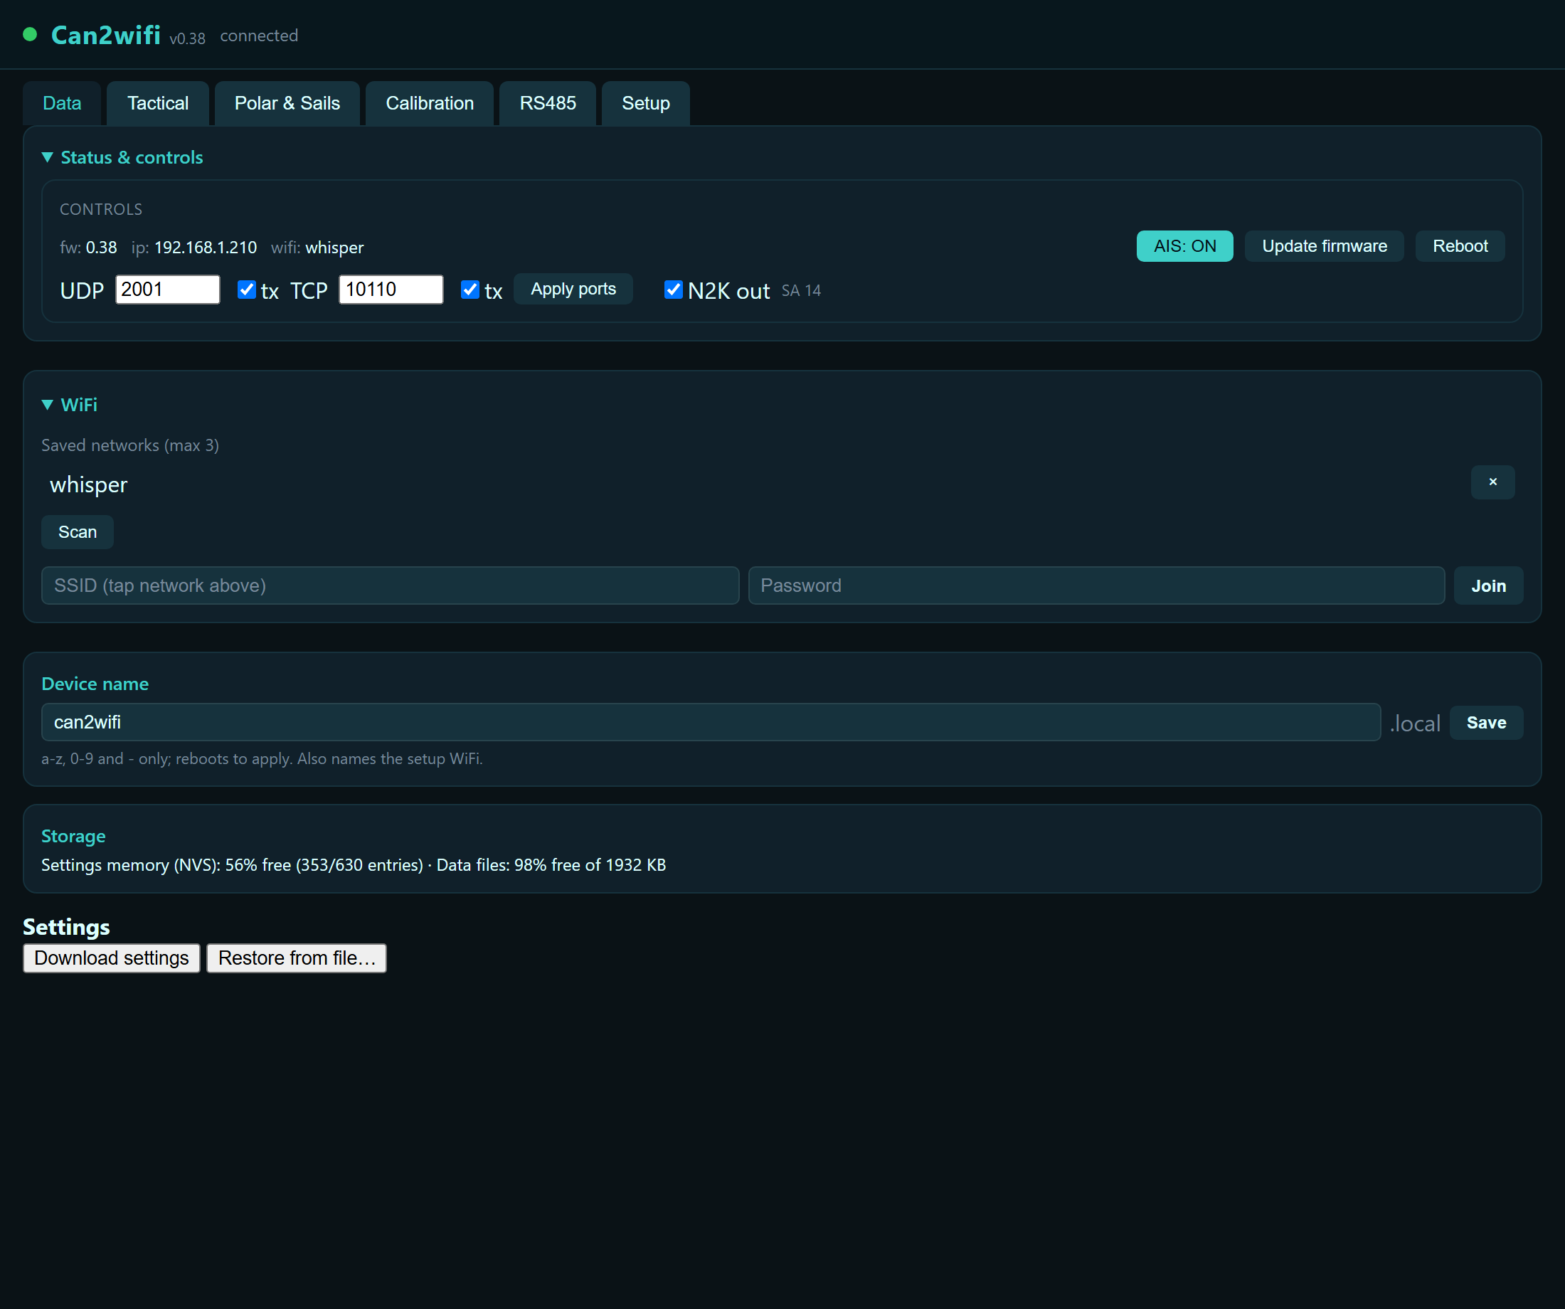Select the RS485 tab
Screen dimensions: 1565x1309
click(548, 103)
